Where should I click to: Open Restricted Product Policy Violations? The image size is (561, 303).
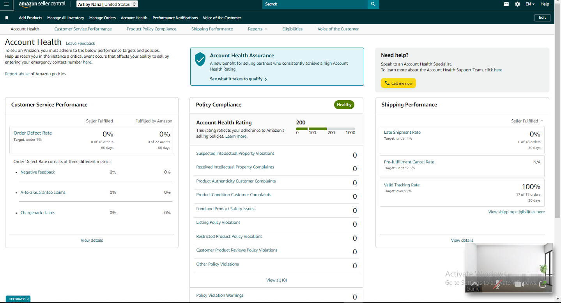click(229, 237)
